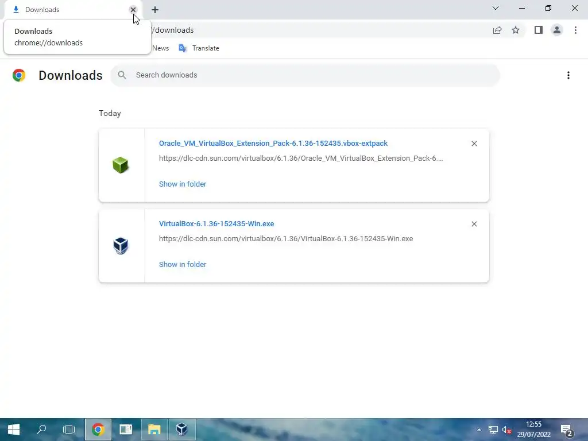Remove VirtualBox-Win.exe download from list
Viewport: 588px width, 441px height.
(x=474, y=224)
